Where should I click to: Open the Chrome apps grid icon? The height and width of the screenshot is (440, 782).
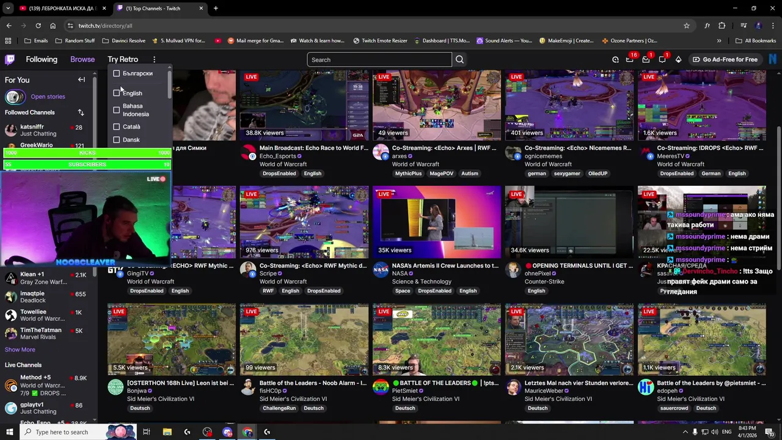point(8,41)
